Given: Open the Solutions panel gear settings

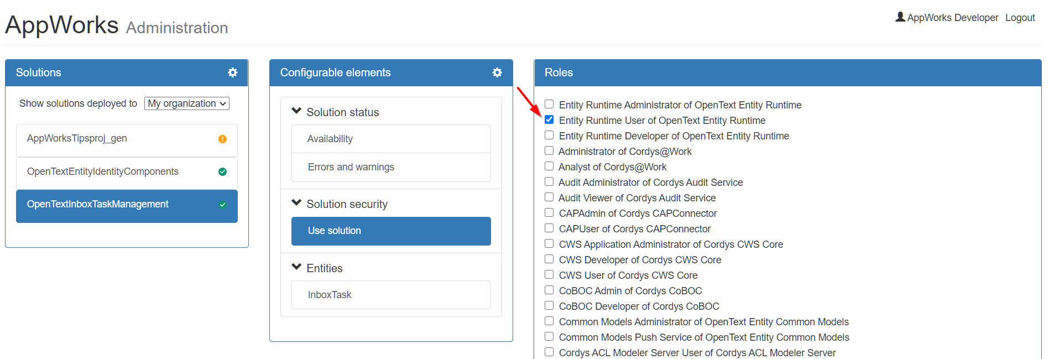Looking at the screenshot, I should click(233, 72).
